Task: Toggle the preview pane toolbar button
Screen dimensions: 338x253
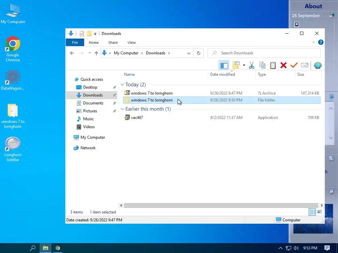Action: tap(224, 65)
